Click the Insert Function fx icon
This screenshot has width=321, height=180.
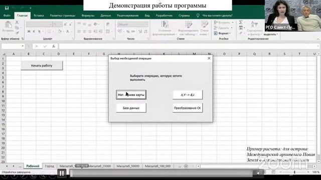[54, 46]
